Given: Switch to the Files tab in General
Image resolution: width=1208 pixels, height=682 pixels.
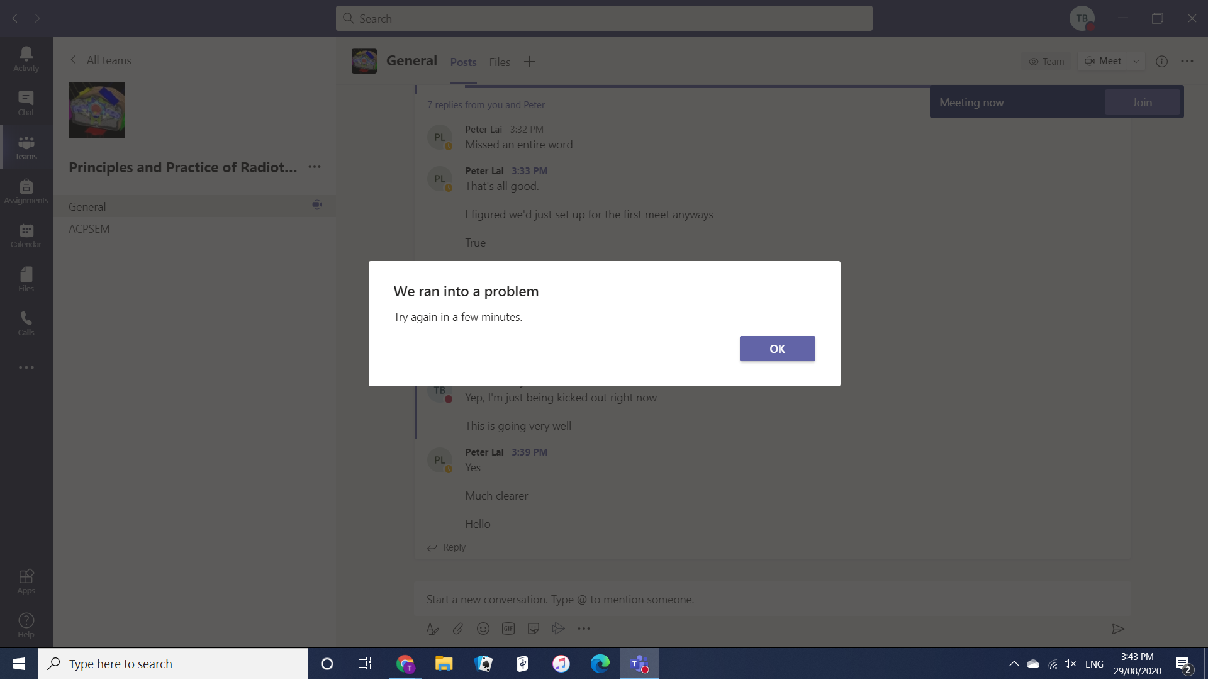Looking at the screenshot, I should pyautogui.click(x=500, y=62).
